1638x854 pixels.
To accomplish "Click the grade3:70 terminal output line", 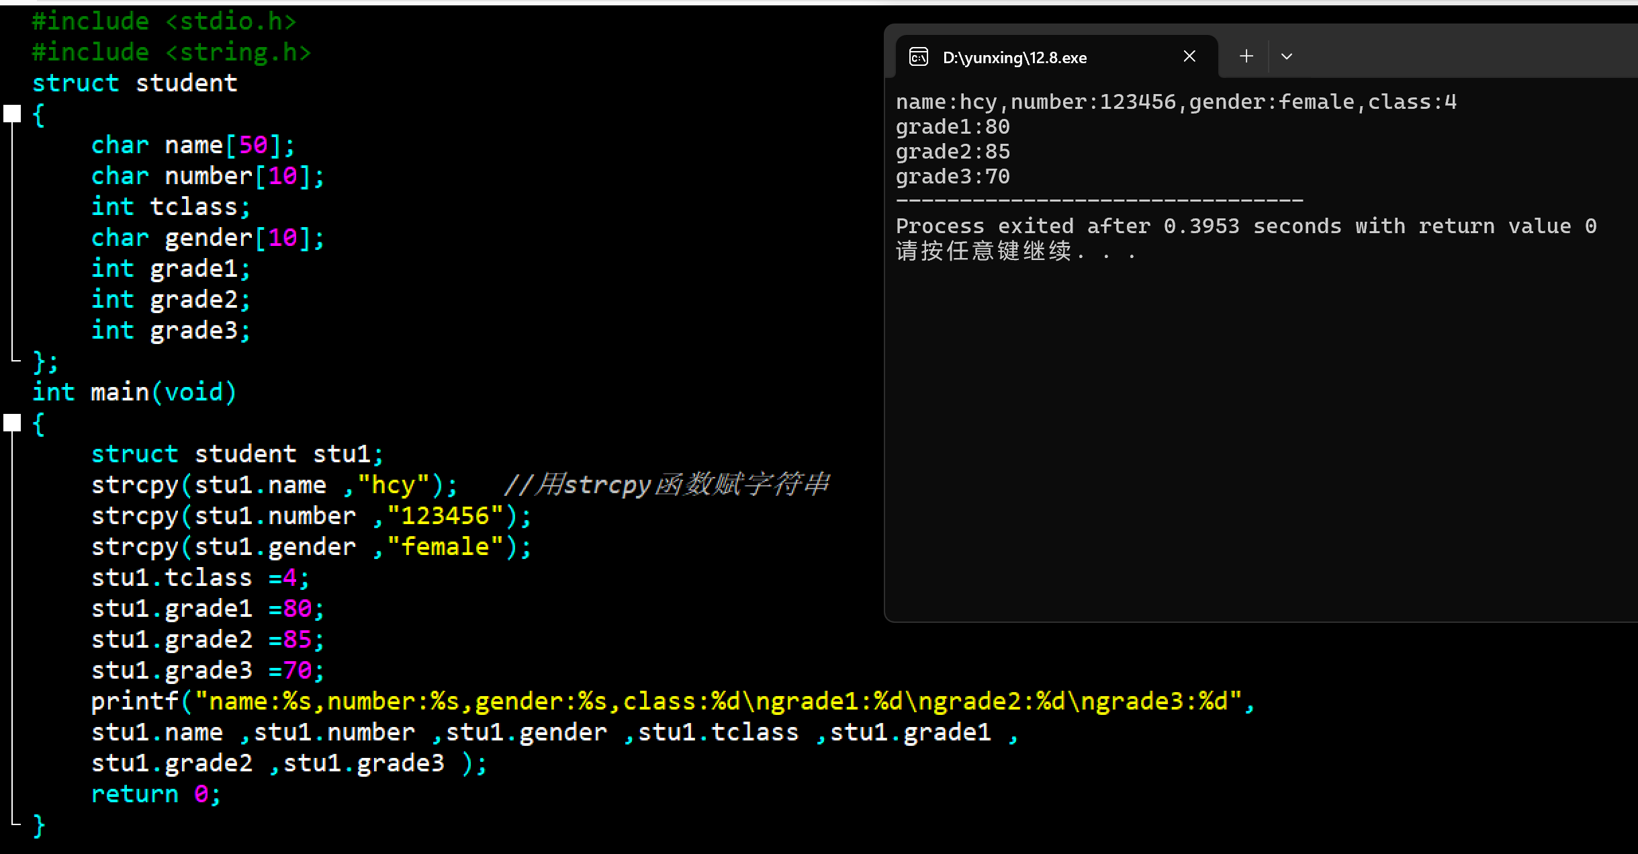I will (x=952, y=177).
